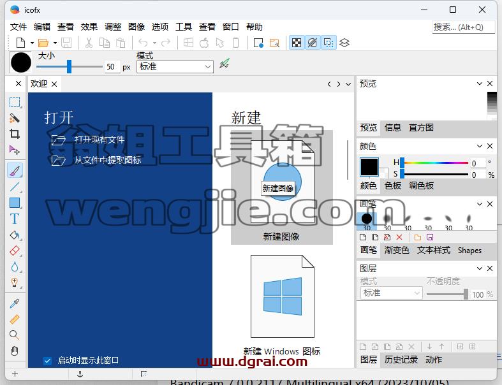The width and height of the screenshot is (502, 385).
Task: Click the anchor icon in status bar
Action: pos(80,374)
